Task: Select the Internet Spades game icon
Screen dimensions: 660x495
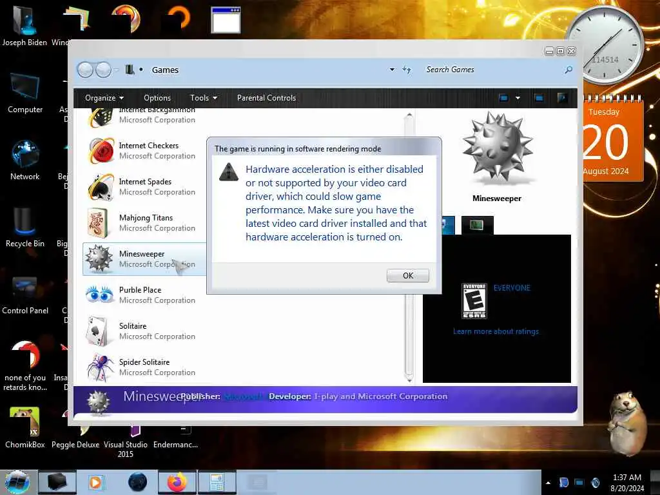Action: (101, 186)
